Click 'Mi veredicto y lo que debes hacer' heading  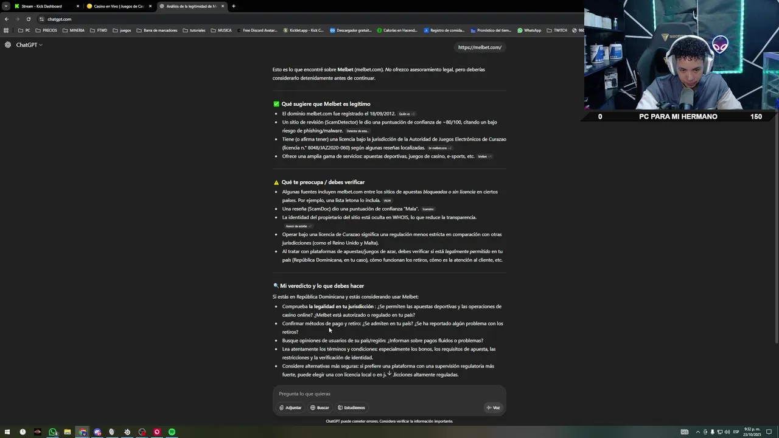(x=322, y=286)
